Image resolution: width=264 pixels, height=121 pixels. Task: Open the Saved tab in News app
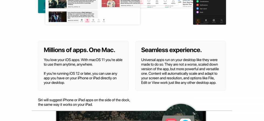click(x=104, y=20)
